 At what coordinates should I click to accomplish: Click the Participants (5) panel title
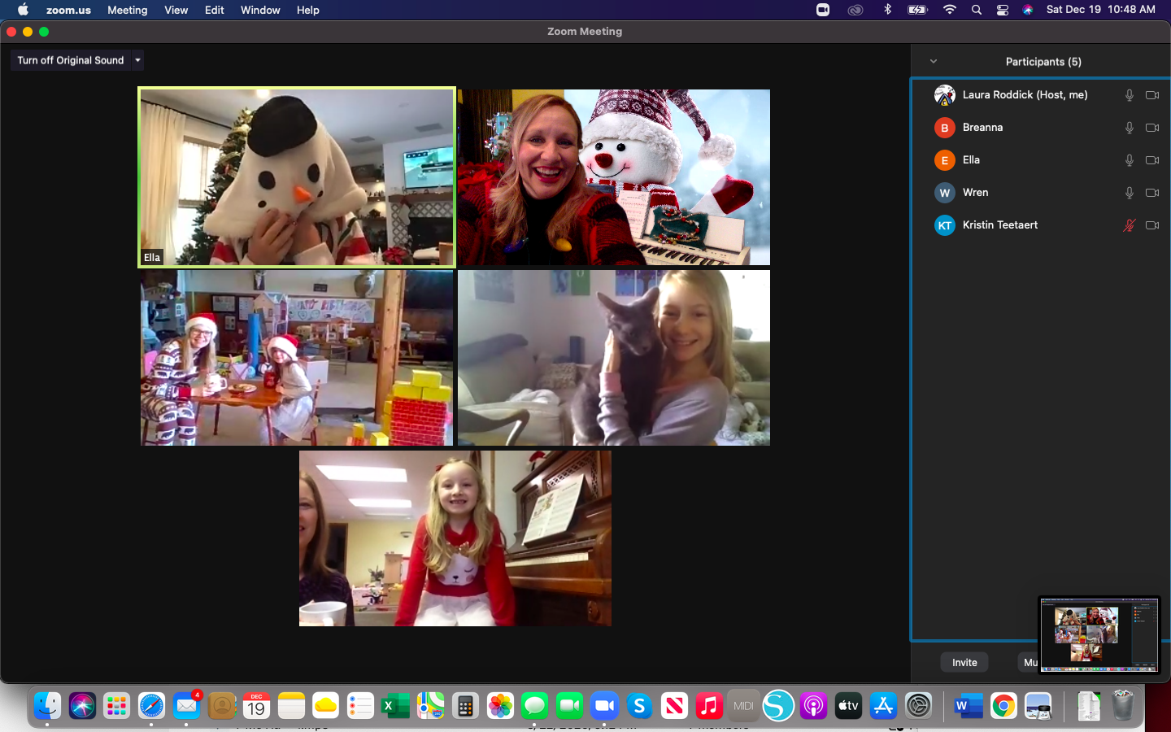click(1043, 62)
